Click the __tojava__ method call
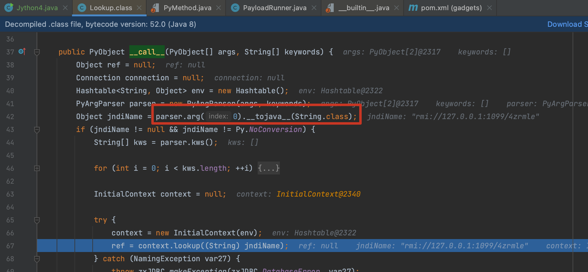 click(x=268, y=117)
